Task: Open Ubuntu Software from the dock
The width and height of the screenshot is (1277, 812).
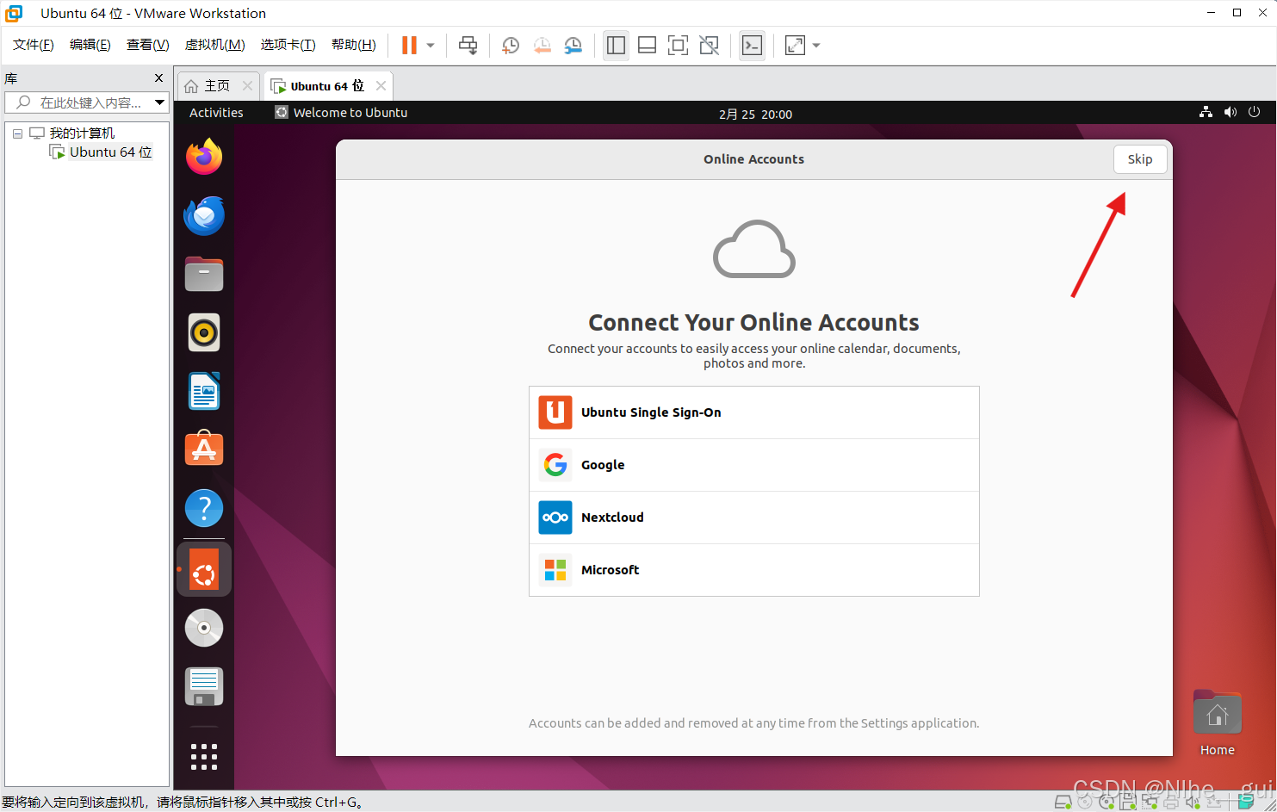Action: coord(204,449)
